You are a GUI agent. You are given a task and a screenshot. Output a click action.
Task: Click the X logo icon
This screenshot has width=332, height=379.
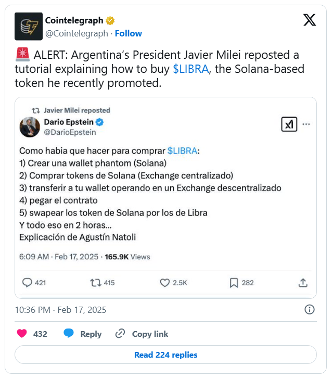point(309,20)
